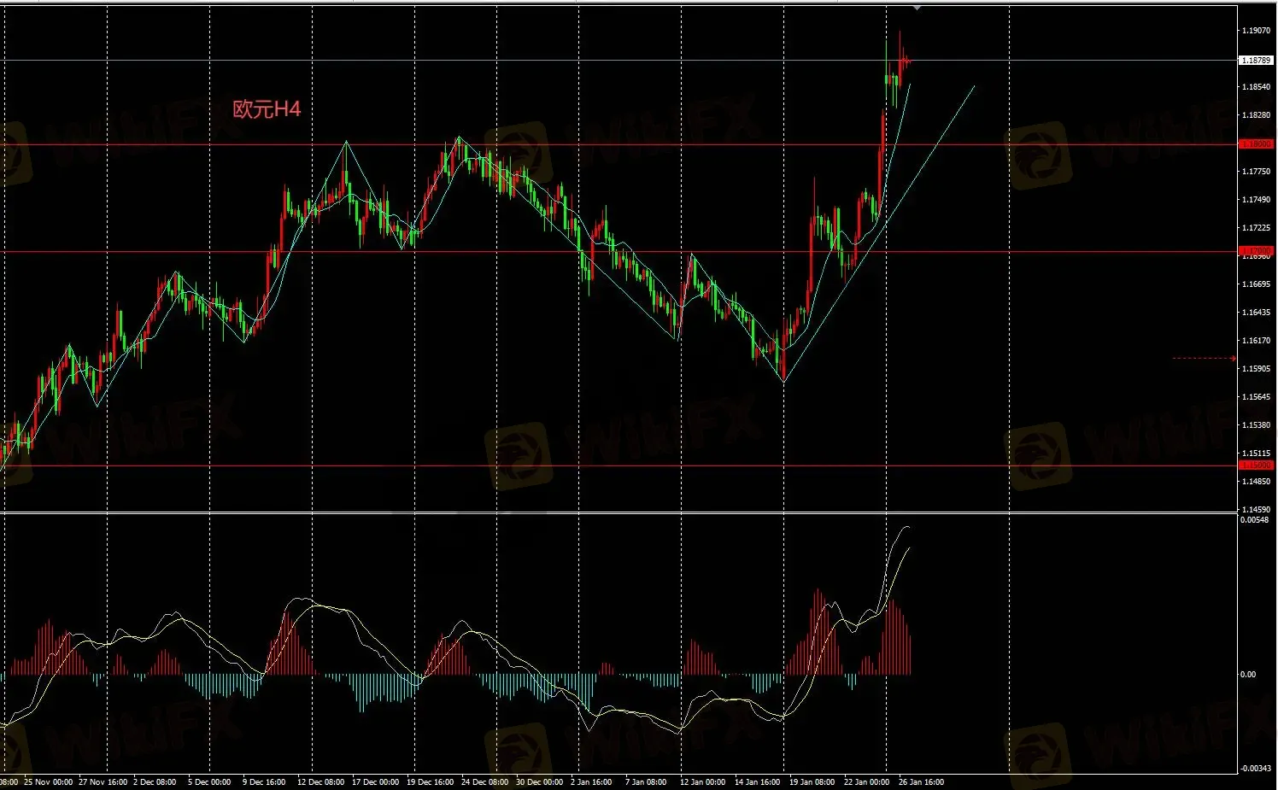The height and width of the screenshot is (790, 1278).
Task: Select the red dashed arrow marker near 1.15905
Action: tap(1204, 359)
